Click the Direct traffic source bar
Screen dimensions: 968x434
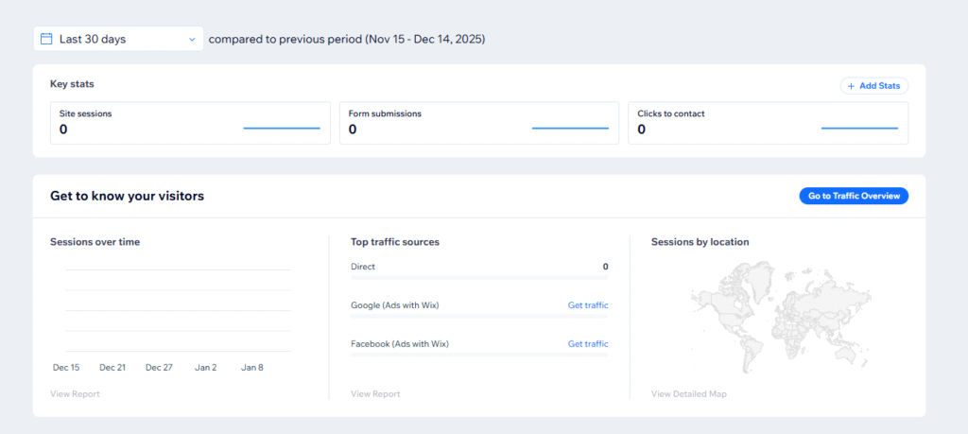coord(478,278)
